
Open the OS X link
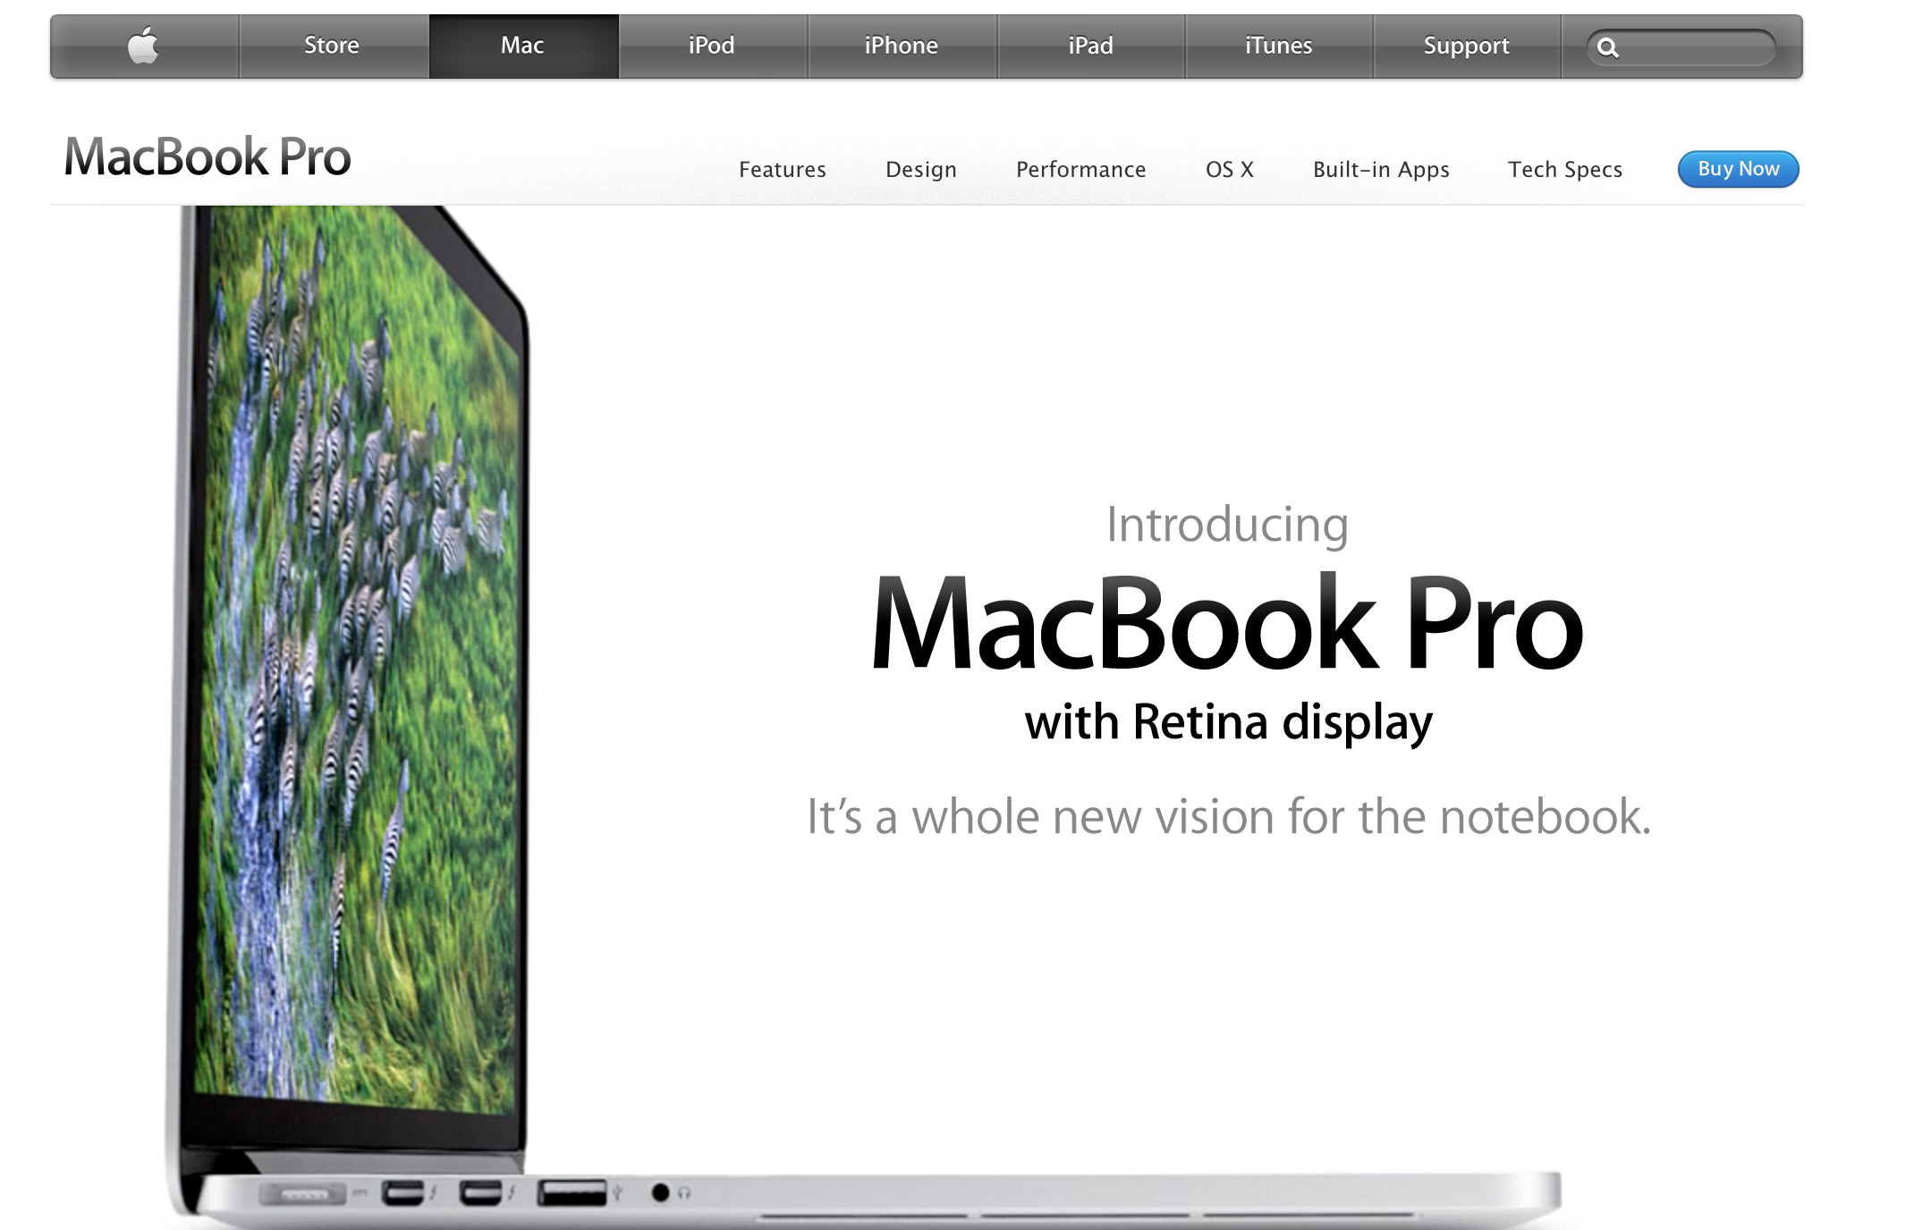point(1229,170)
